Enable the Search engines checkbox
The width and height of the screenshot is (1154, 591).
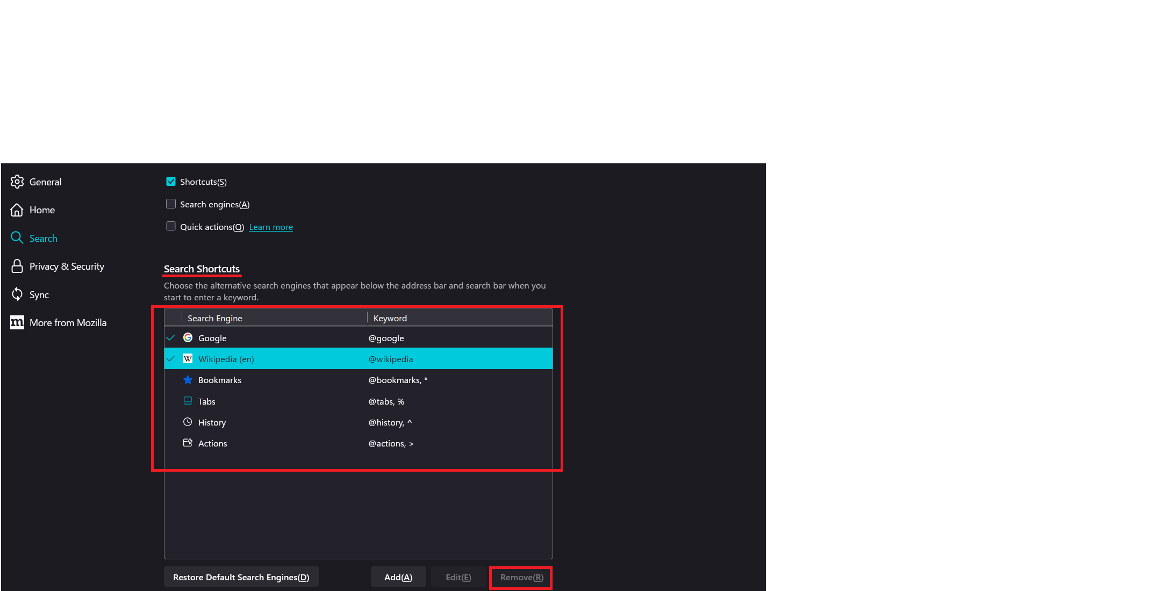tap(171, 204)
